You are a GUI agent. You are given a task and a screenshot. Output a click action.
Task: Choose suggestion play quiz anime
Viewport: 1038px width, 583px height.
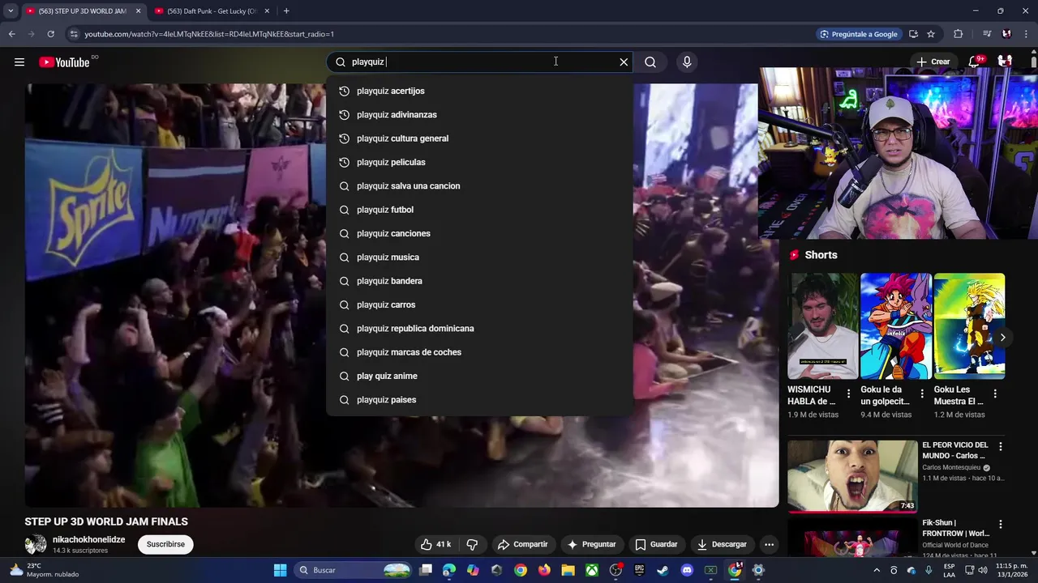(479, 376)
